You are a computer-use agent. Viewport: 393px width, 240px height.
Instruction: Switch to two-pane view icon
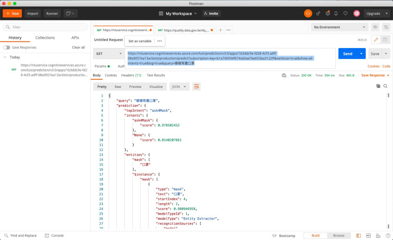[368, 235]
